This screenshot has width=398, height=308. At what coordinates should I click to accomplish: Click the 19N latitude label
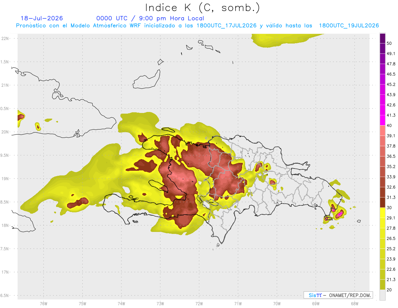(x=6, y=178)
